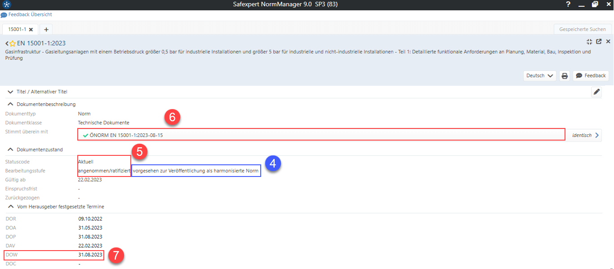Open the Feedback Übersicht link
614x269 pixels.
coord(30,15)
